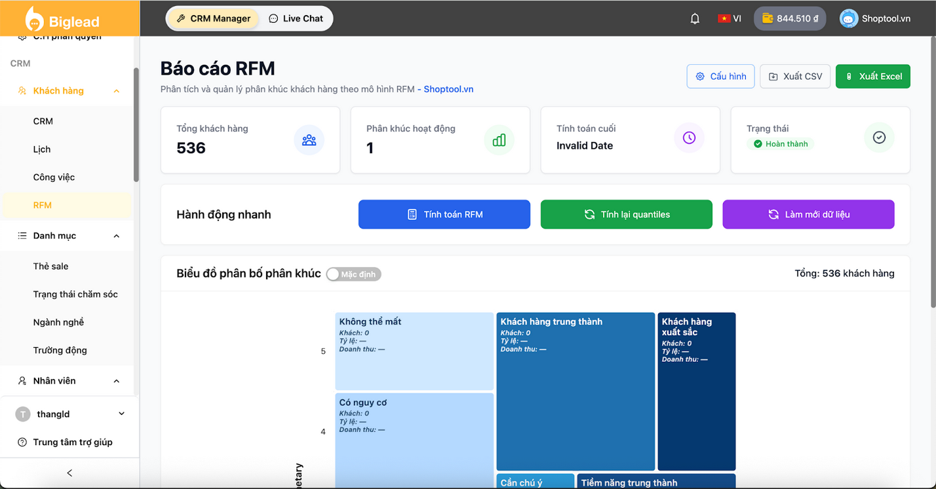Click the total customers people icon

[309, 139]
